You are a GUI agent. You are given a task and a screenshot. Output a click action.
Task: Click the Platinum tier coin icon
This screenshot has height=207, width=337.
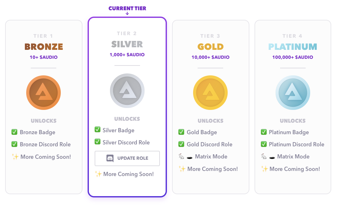tap(293, 93)
